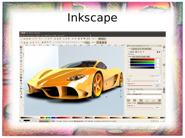Open the Background layer selector in status bar
The width and height of the screenshot is (185, 138).
click(45, 121)
